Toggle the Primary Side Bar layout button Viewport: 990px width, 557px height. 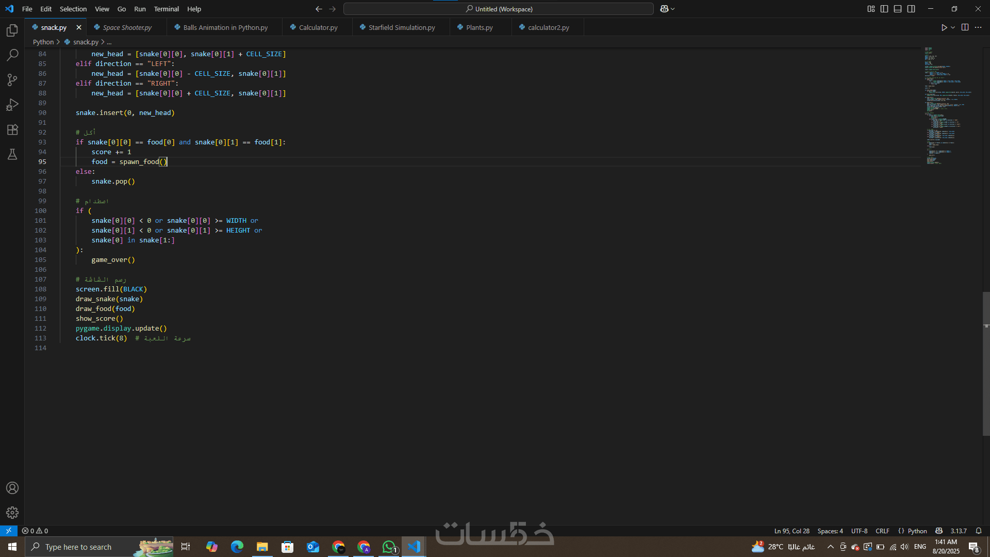coord(884,9)
